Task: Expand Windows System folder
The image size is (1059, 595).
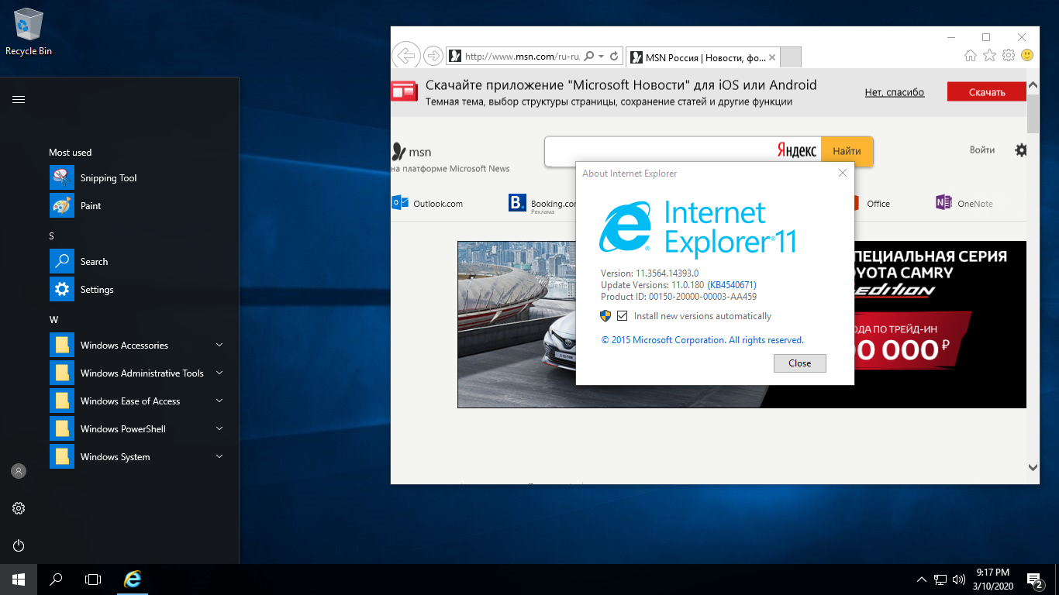Action: tap(136, 457)
